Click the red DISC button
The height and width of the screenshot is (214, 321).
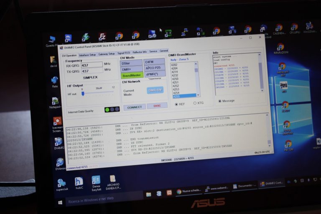(x=157, y=106)
